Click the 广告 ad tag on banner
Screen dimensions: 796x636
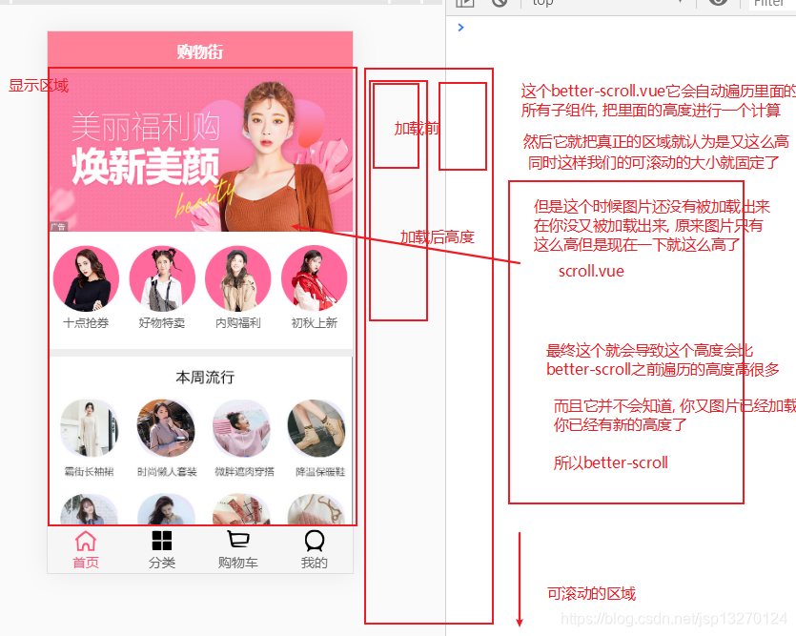[58, 226]
